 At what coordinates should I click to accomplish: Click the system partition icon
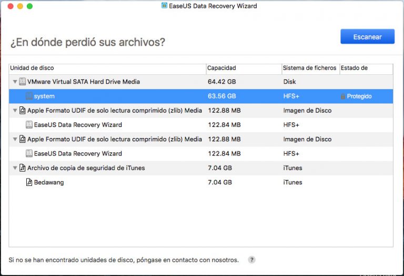29,96
